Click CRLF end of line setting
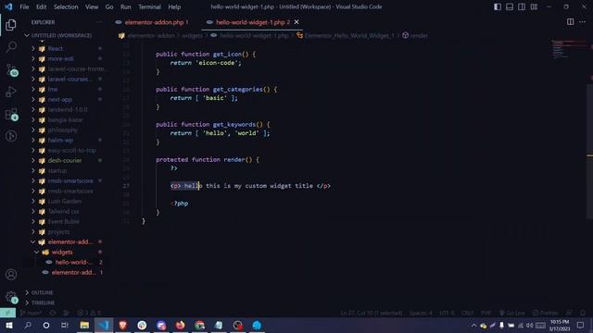Viewport: 593px width, 333px height. pos(467,313)
